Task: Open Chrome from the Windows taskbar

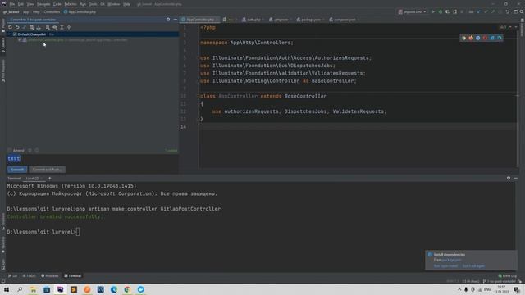Action: (x=127, y=289)
